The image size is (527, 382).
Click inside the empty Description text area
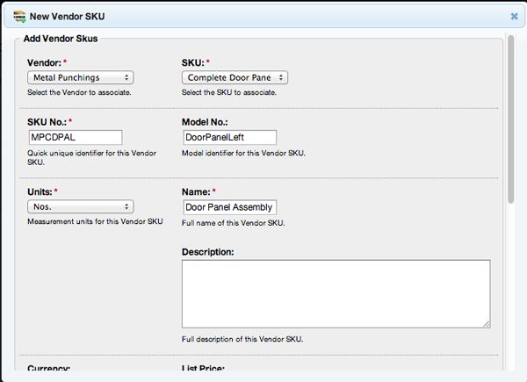[x=336, y=293]
